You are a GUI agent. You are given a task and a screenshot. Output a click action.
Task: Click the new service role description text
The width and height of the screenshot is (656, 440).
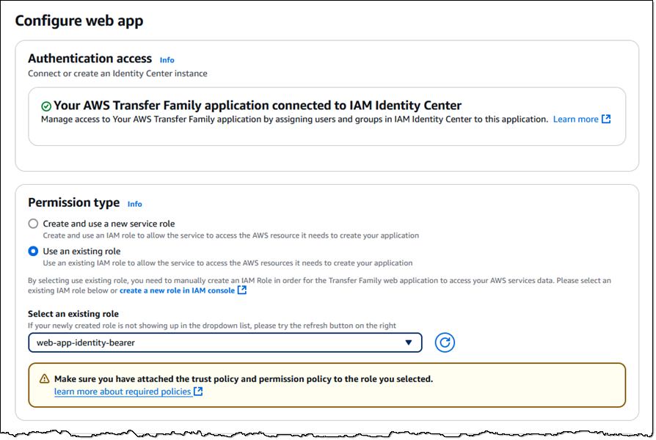click(231, 235)
